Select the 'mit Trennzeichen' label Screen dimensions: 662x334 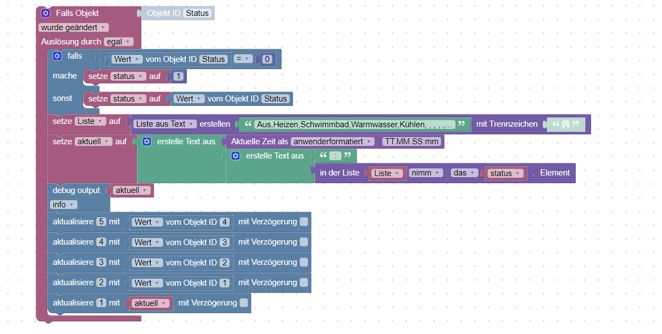pos(507,124)
